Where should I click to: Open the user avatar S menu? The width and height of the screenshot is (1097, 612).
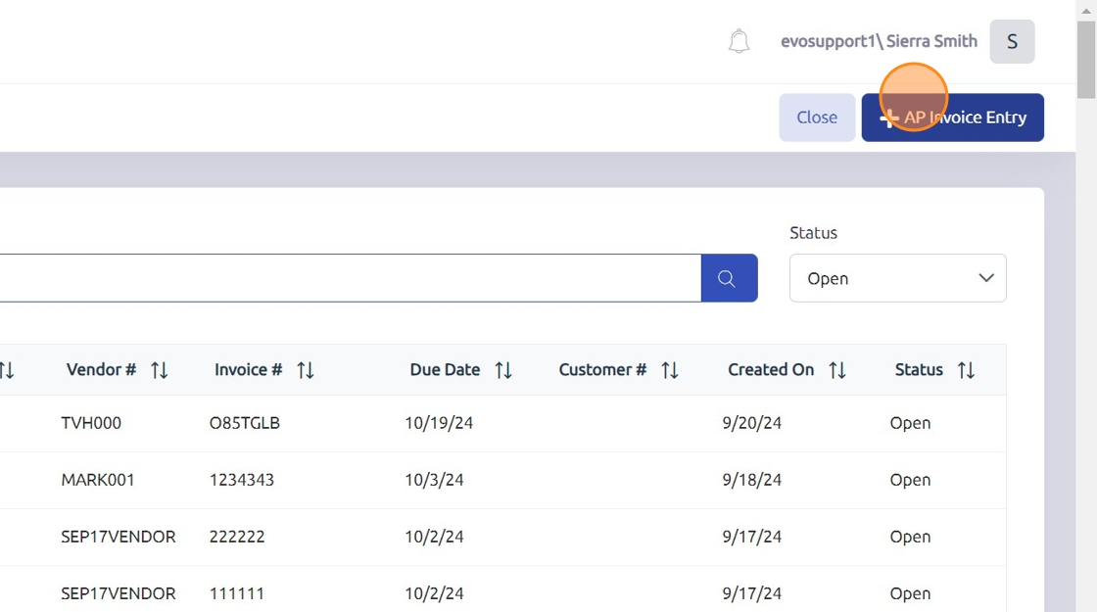(1012, 41)
